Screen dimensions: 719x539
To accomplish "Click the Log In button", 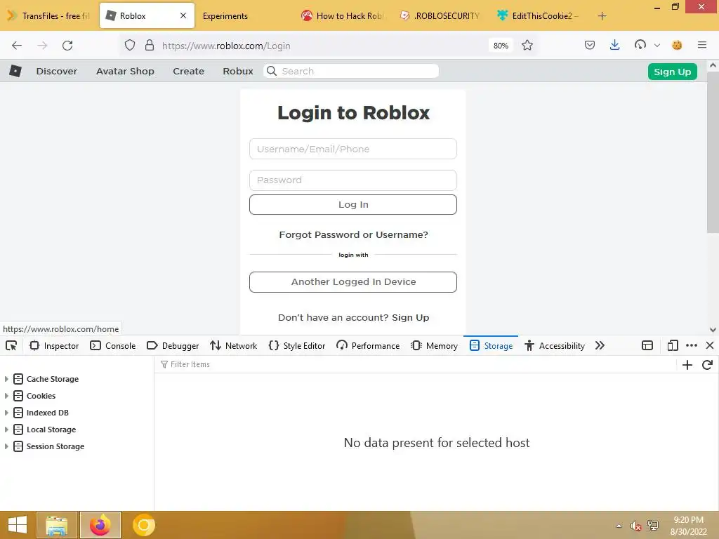I will pyautogui.click(x=353, y=204).
